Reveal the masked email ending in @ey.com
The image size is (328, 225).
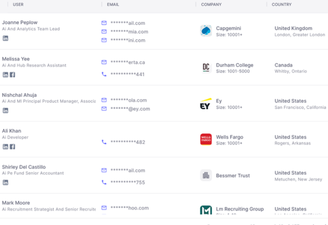(x=131, y=109)
